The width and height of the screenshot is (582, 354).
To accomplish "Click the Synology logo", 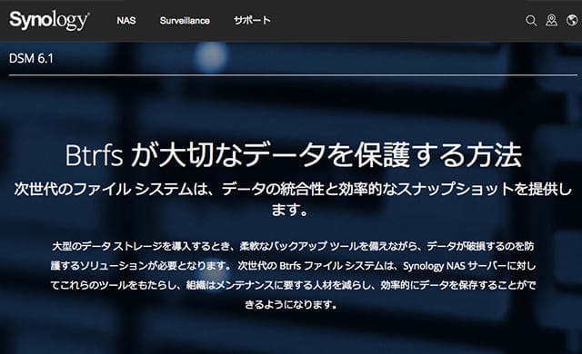I will coord(49,20).
